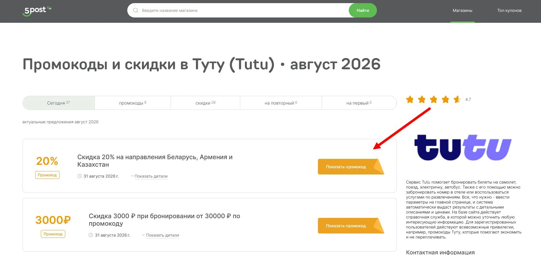Click the Промокод badge under 20%
Image resolution: width=541 pixels, height=255 pixels.
point(47,175)
